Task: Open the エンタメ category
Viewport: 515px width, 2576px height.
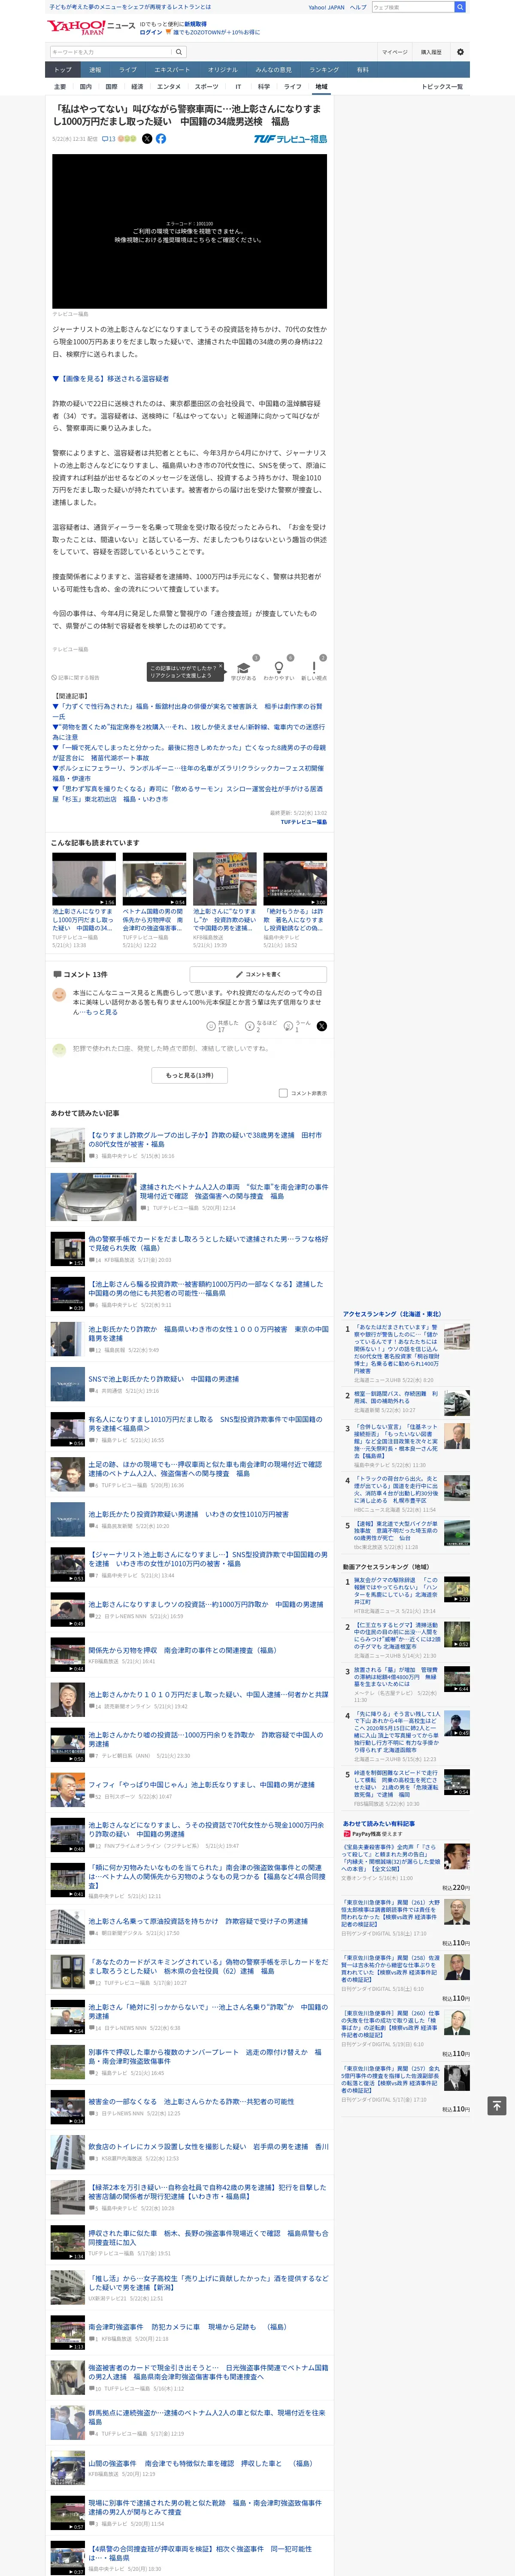Action: 169,87
